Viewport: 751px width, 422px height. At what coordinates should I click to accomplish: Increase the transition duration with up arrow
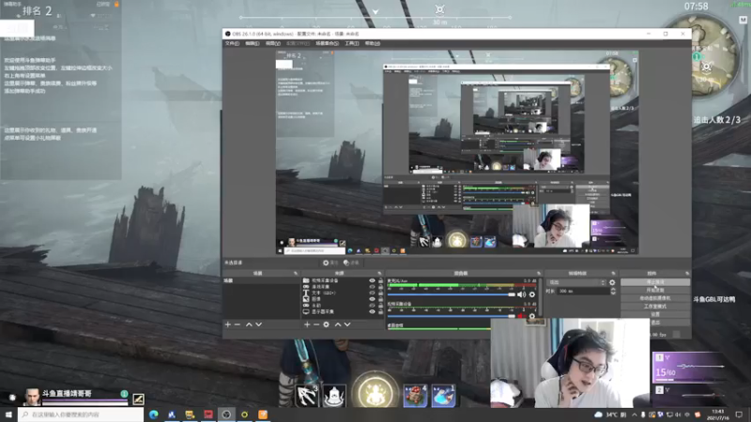613,289
